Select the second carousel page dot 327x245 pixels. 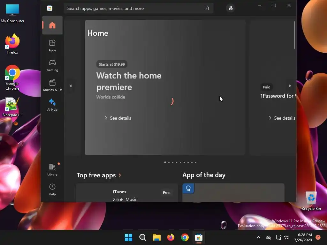tap(169, 162)
